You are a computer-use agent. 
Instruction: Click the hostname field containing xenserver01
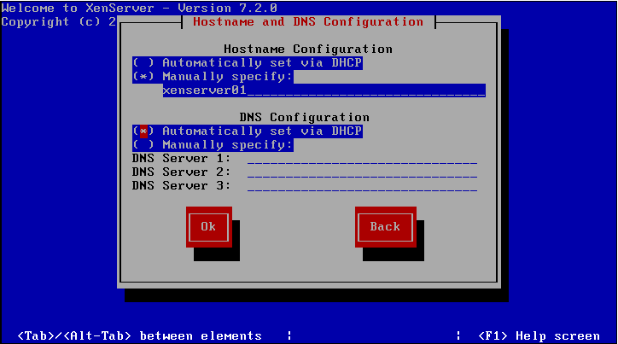(x=324, y=90)
